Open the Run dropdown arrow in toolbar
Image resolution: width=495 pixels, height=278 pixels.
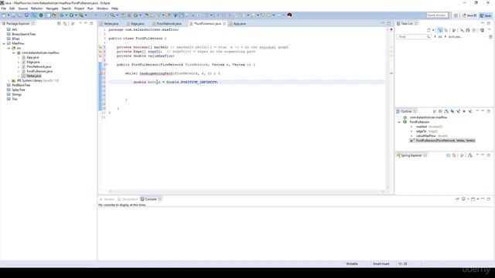[76, 15]
